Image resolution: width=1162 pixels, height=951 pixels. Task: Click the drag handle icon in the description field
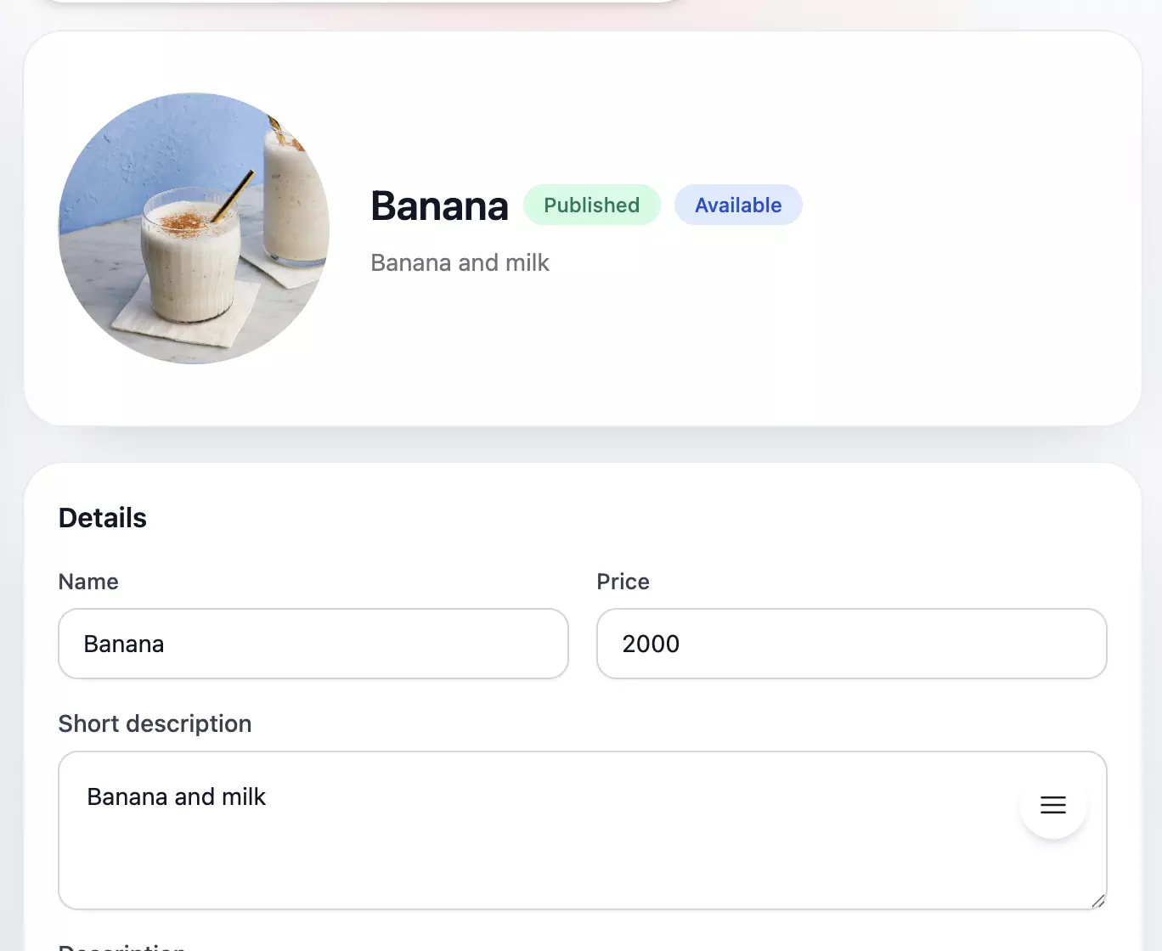click(x=1053, y=805)
